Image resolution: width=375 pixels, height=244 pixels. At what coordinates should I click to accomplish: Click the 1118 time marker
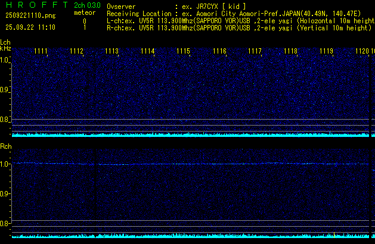[x=290, y=51]
